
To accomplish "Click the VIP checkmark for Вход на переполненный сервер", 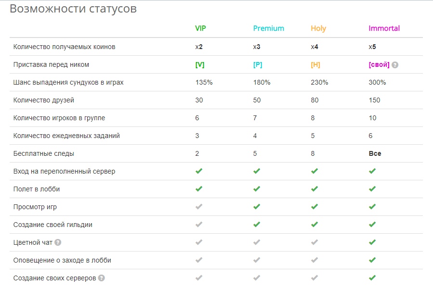I will click(x=199, y=171).
